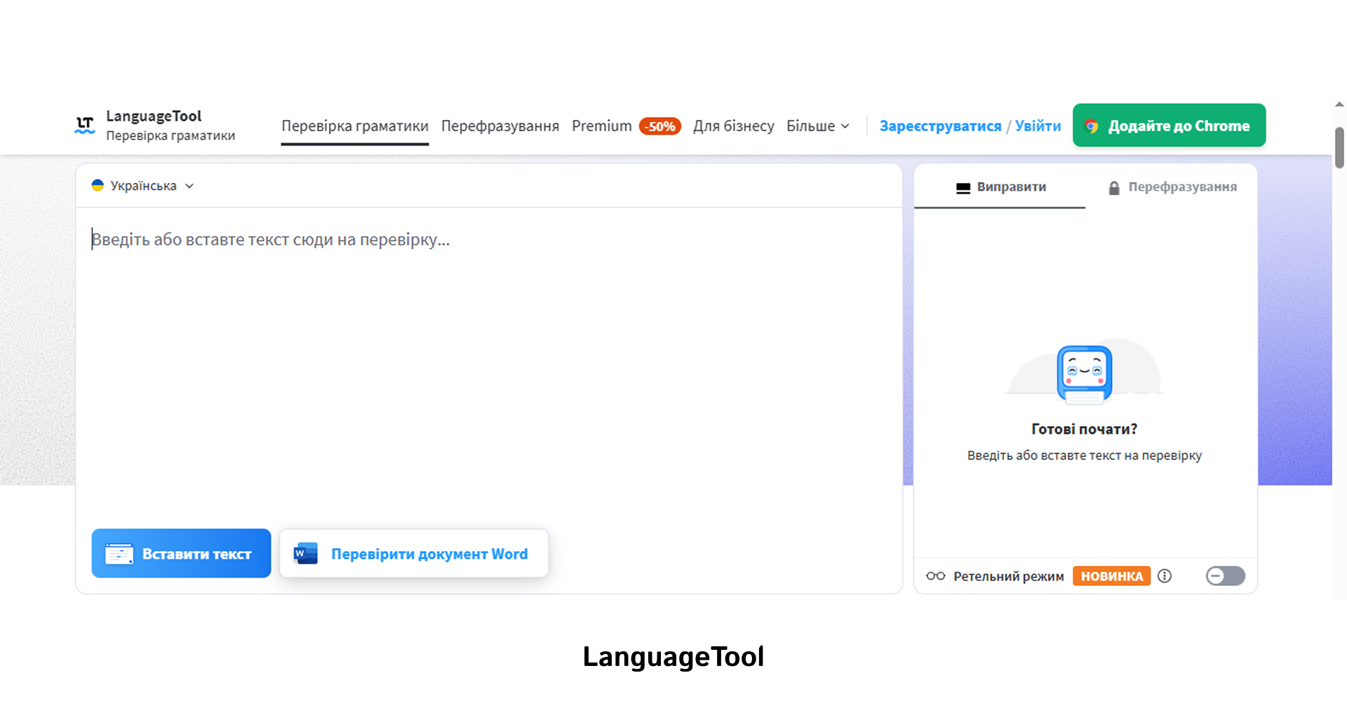
Task: Open the info icon near НОВИНКА badge
Action: pos(1165,576)
